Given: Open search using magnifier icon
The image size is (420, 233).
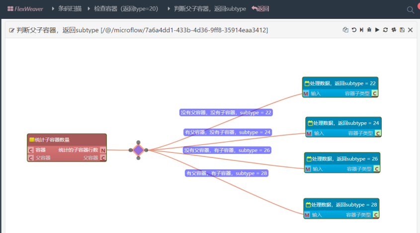Looking at the screenshot, I should point(410,9).
